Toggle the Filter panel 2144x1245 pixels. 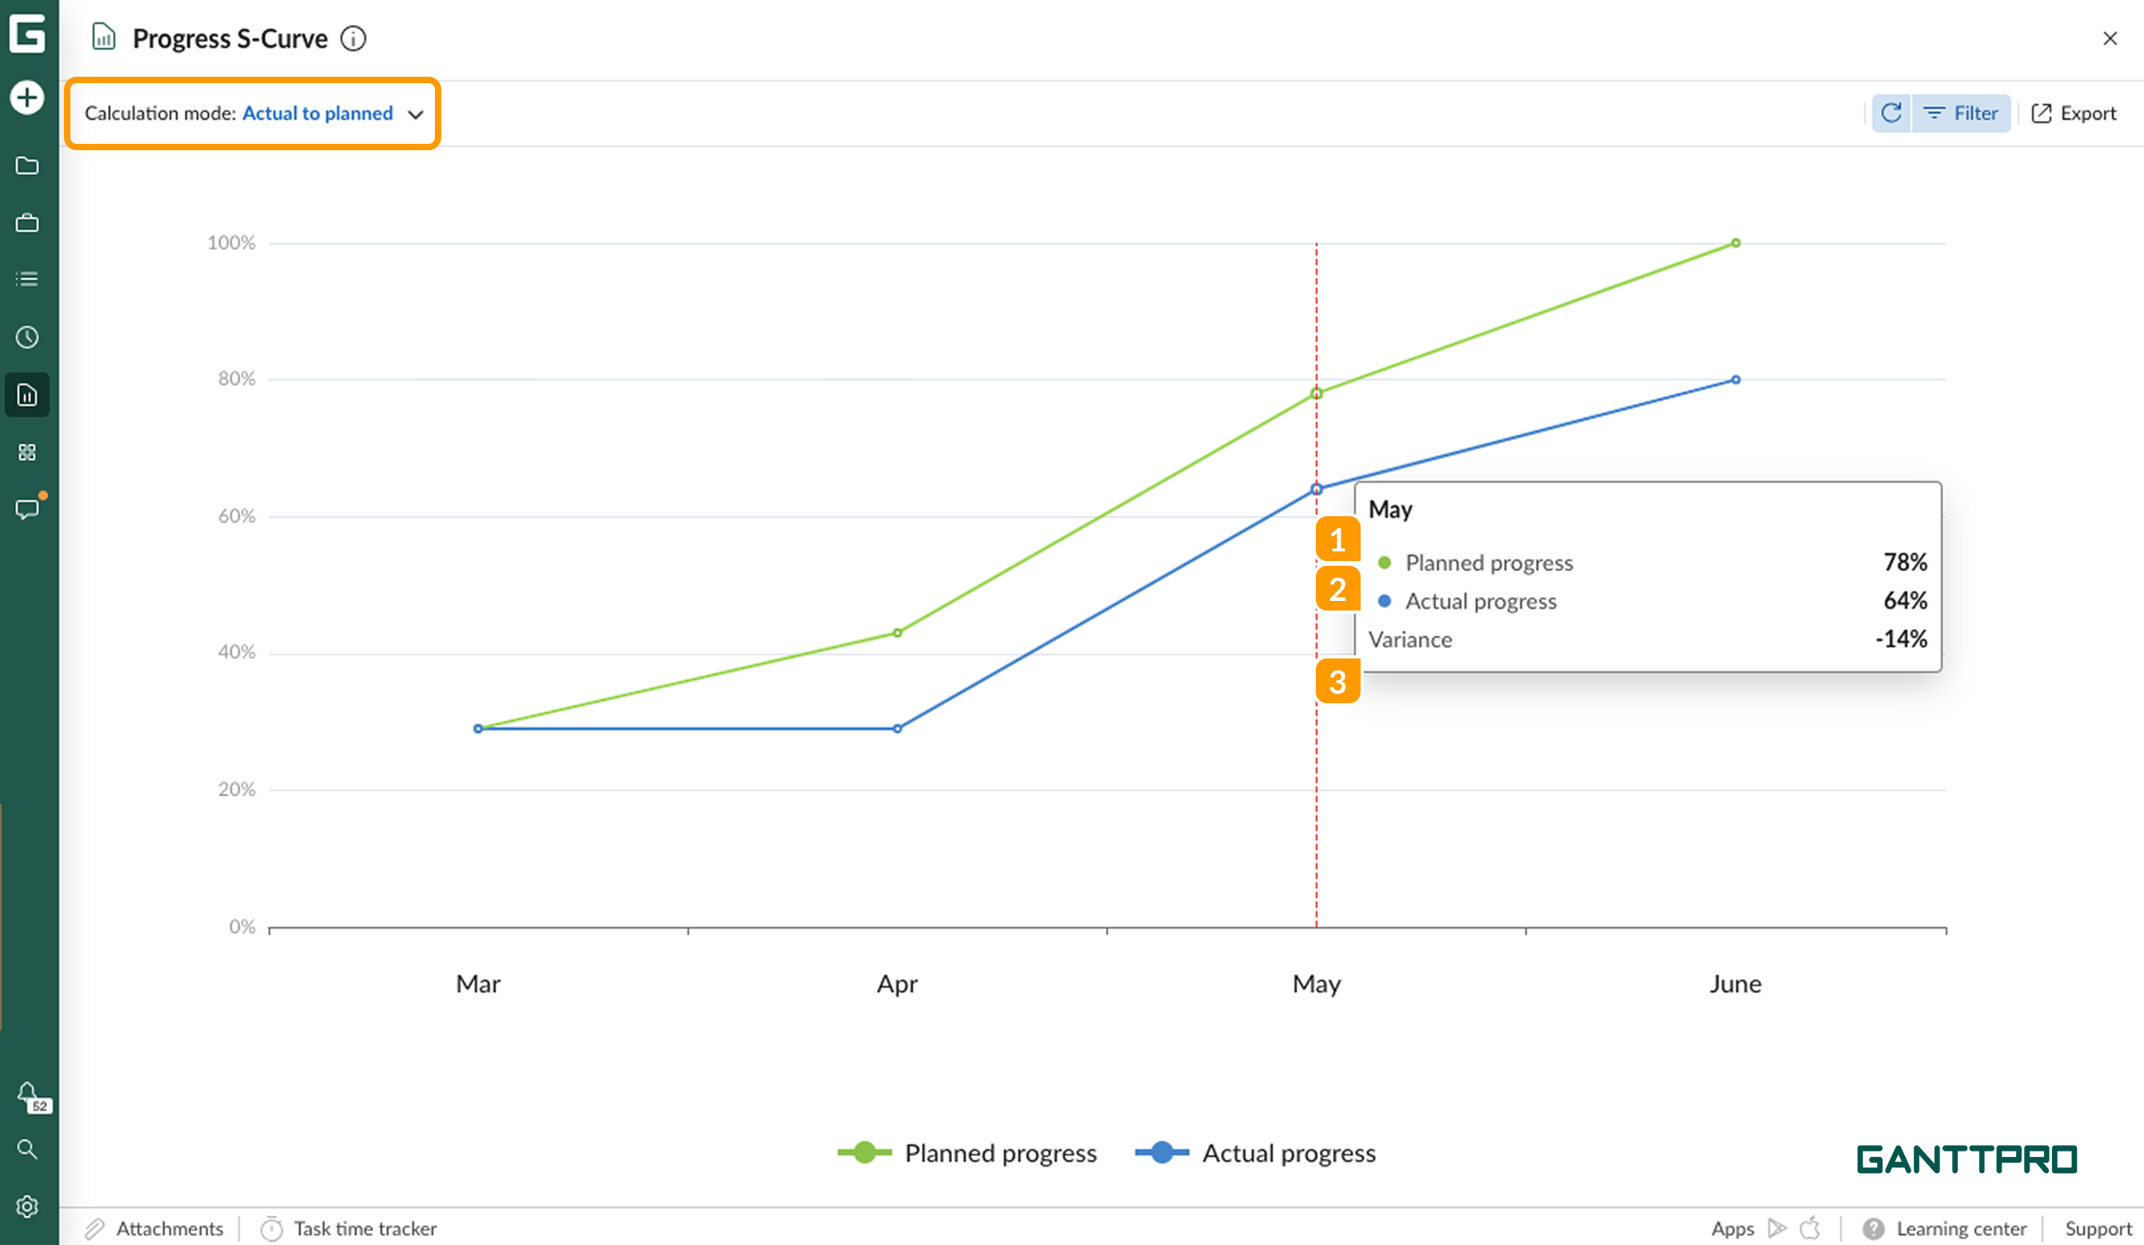tap(1961, 112)
